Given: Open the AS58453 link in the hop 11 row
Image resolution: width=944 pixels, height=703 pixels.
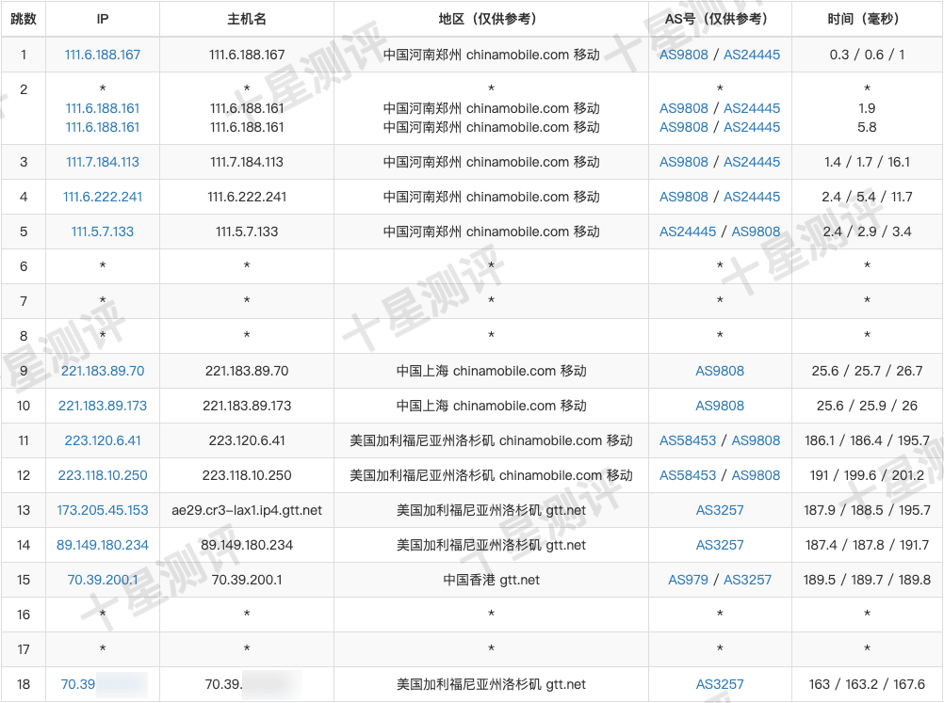Looking at the screenshot, I should pyautogui.click(x=688, y=440).
